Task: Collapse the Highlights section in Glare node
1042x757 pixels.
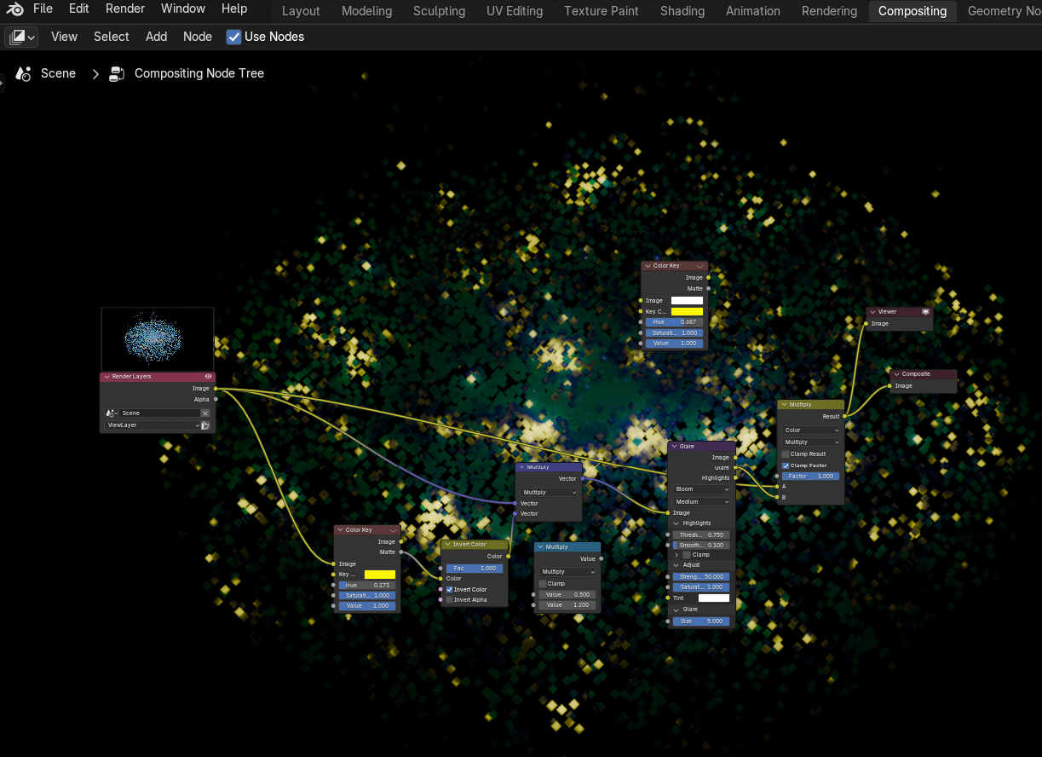Action: click(676, 523)
